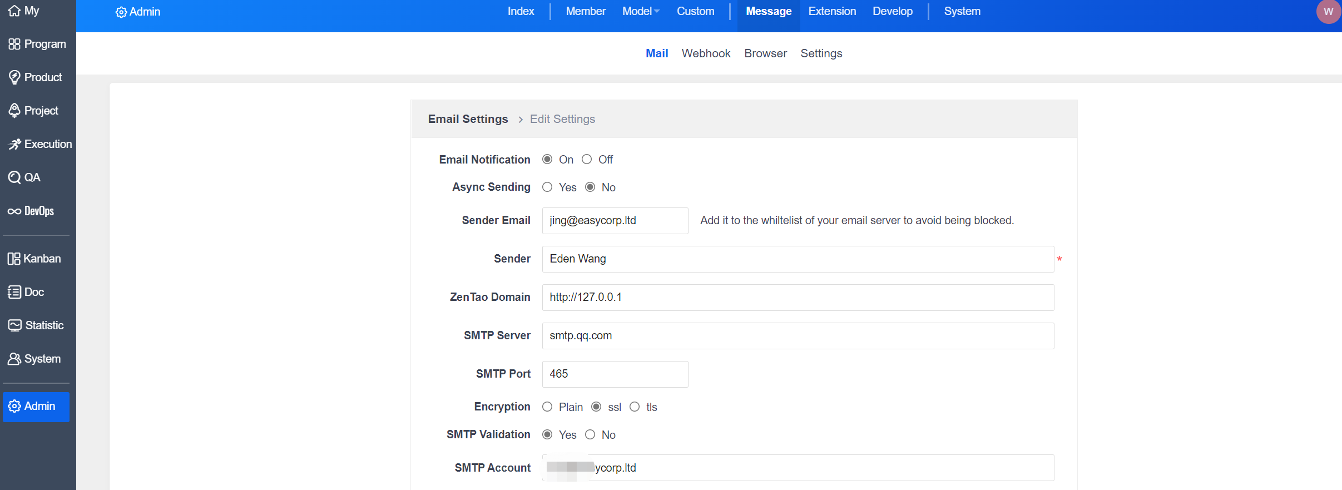This screenshot has height=490, width=1342.
Task: Open the Doc sidebar icon
Action: (x=14, y=292)
